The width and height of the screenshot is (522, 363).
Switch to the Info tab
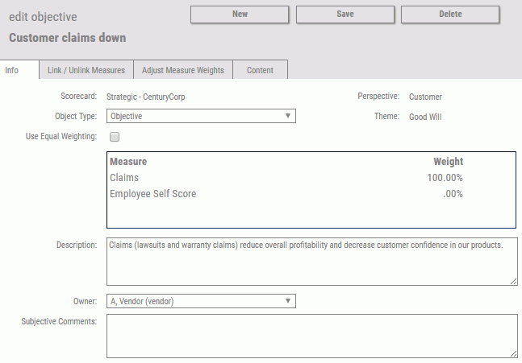[x=19, y=70]
